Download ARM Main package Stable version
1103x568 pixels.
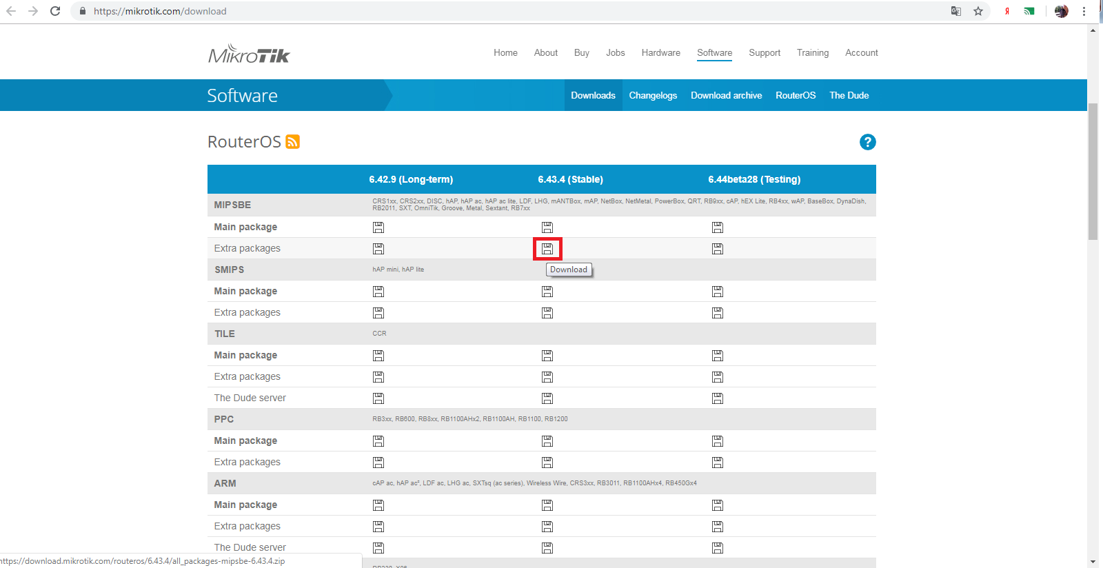click(547, 505)
